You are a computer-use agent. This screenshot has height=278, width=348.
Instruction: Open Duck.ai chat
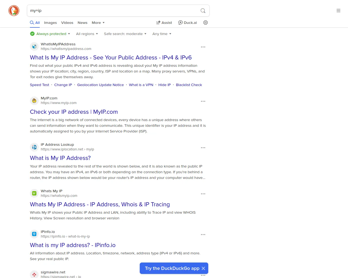[x=188, y=23]
